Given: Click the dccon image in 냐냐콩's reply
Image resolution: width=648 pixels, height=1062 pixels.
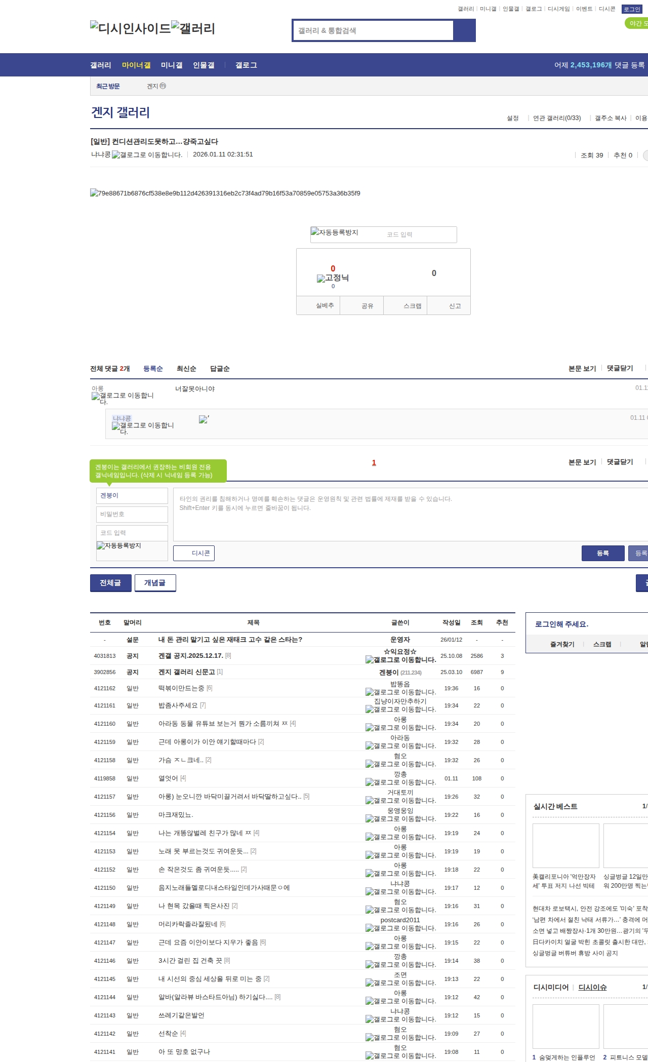Looking at the screenshot, I should click(204, 419).
